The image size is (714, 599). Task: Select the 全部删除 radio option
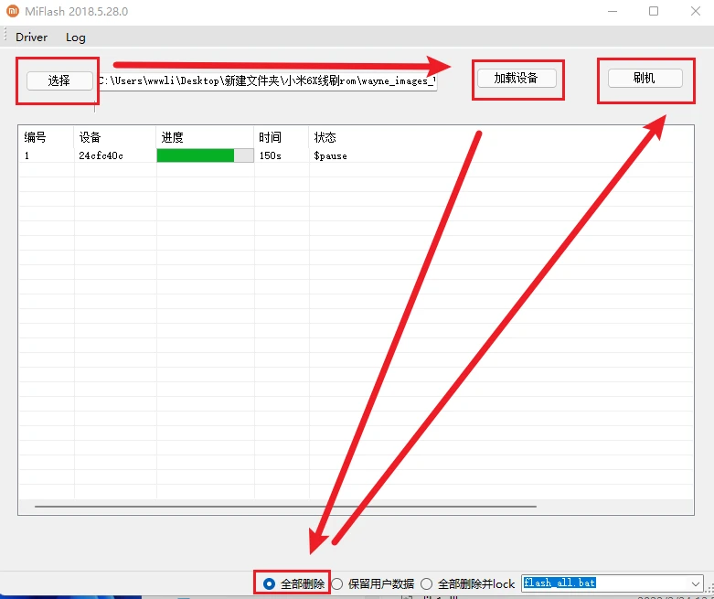click(269, 583)
